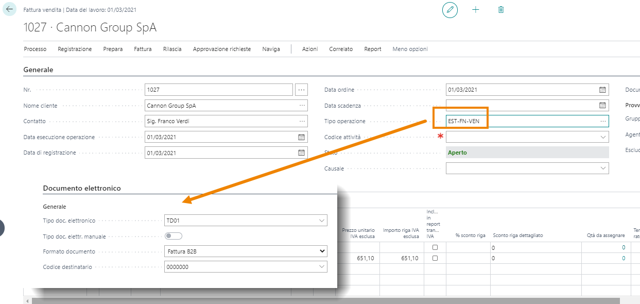This screenshot has height=304, width=640.
Task: Open the Formato documento dropdown
Action: coord(322,251)
